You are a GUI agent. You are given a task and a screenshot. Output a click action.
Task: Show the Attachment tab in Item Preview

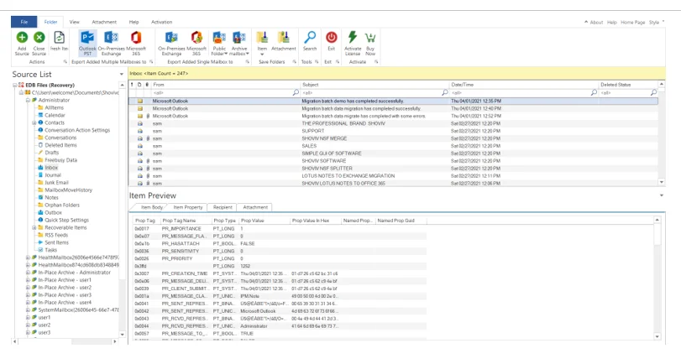(x=255, y=207)
